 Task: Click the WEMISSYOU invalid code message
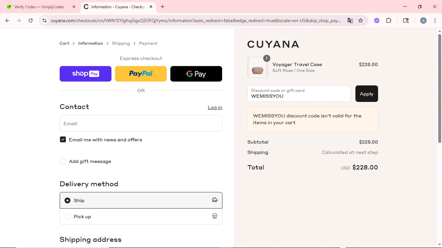313,119
